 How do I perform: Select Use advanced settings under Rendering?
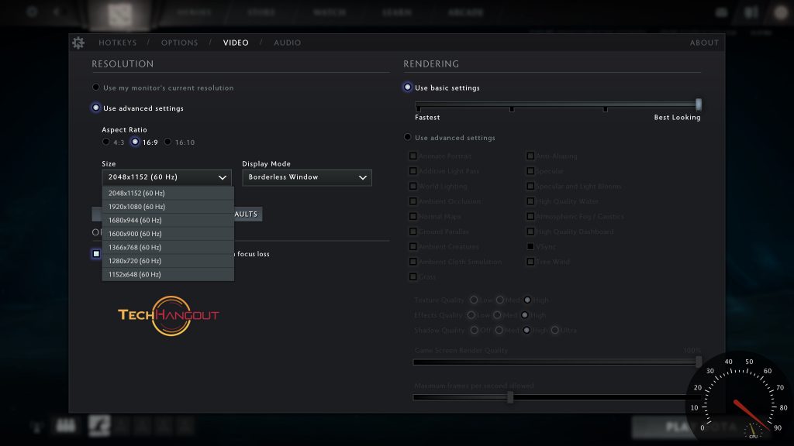tap(408, 137)
